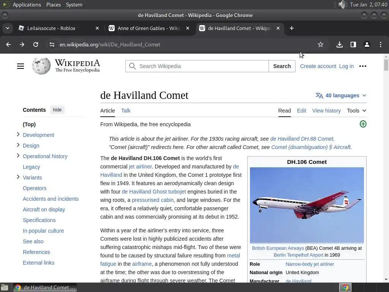Image resolution: width=389 pixels, height=292 pixels.
Task: Jump to Legacy section in contents
Action: [31, 167]
